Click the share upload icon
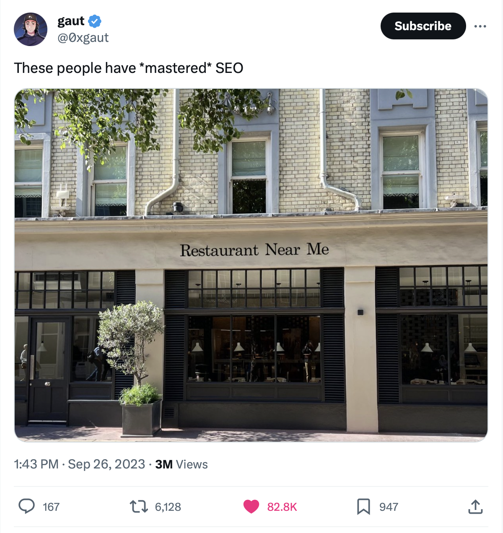 point(475,507)
